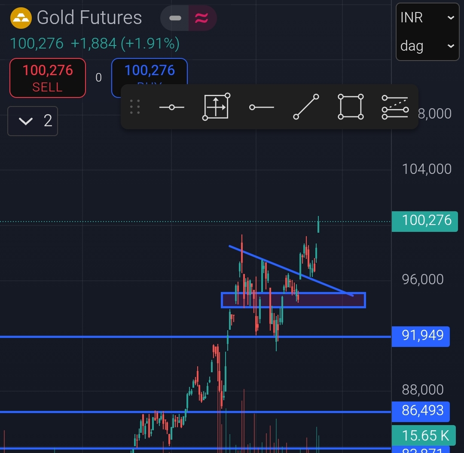The height and width of the screenshot is (453, 464).
Task: Open the 'dag' interval dropdown
Action: [427, 46]
